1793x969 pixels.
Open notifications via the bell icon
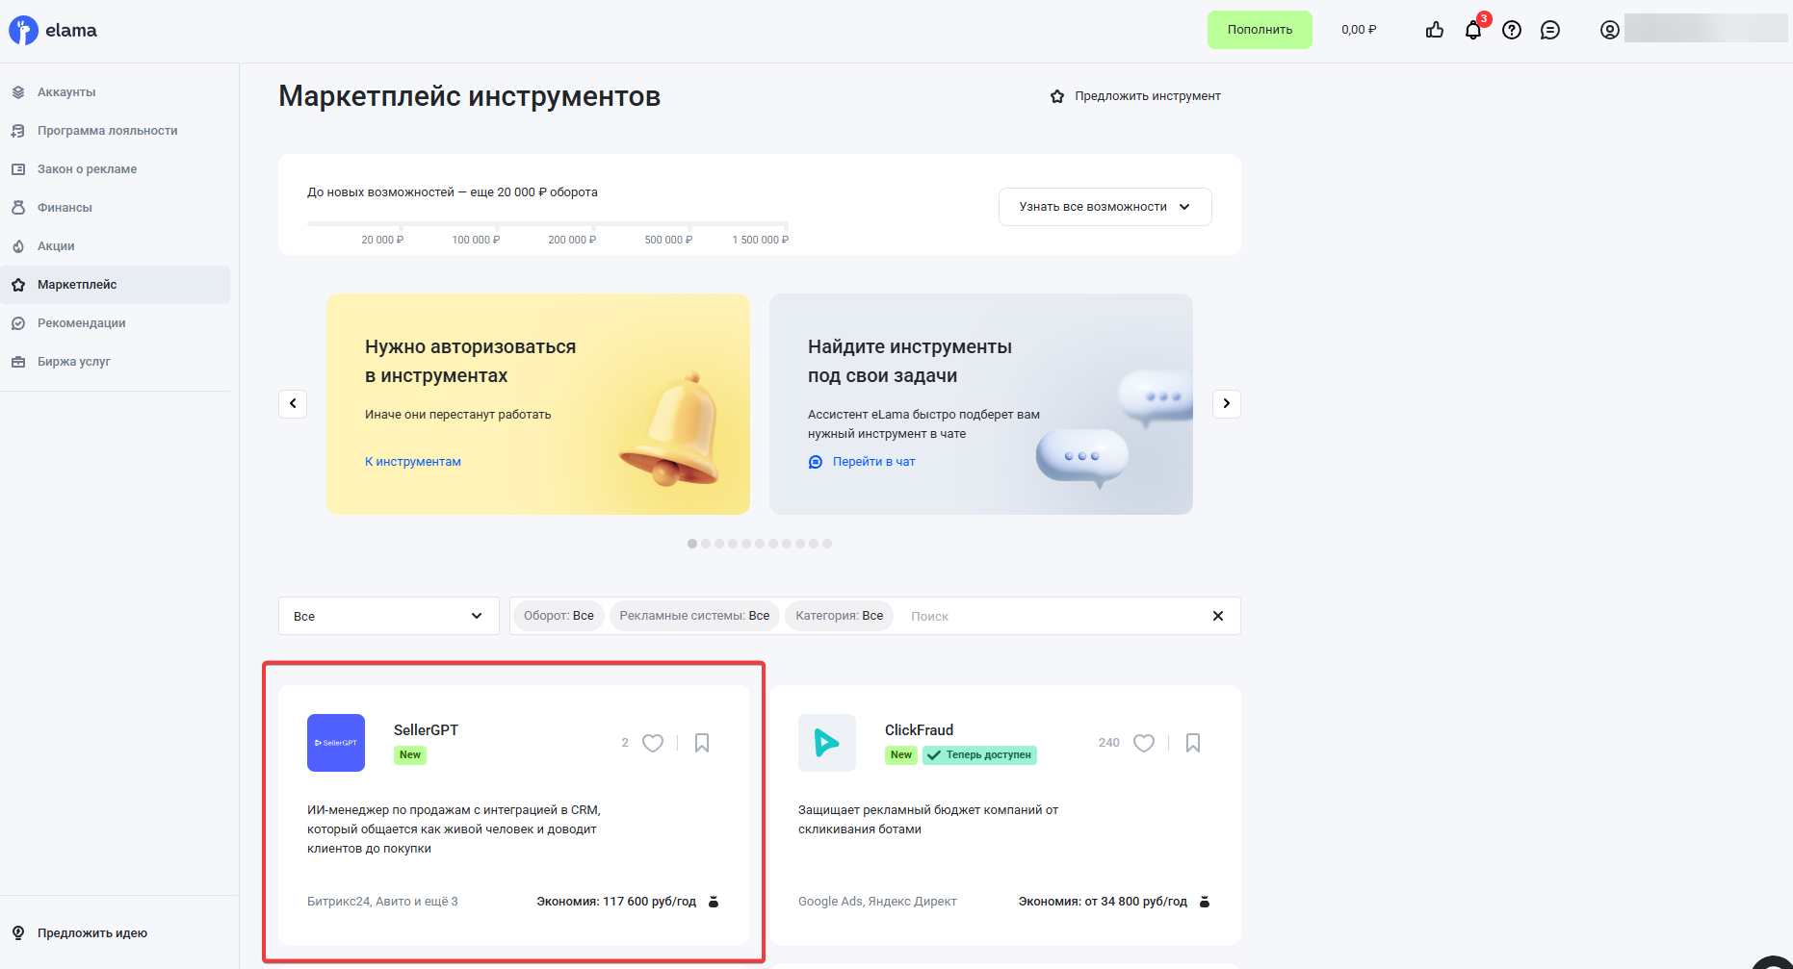(x=1472, y=30)
